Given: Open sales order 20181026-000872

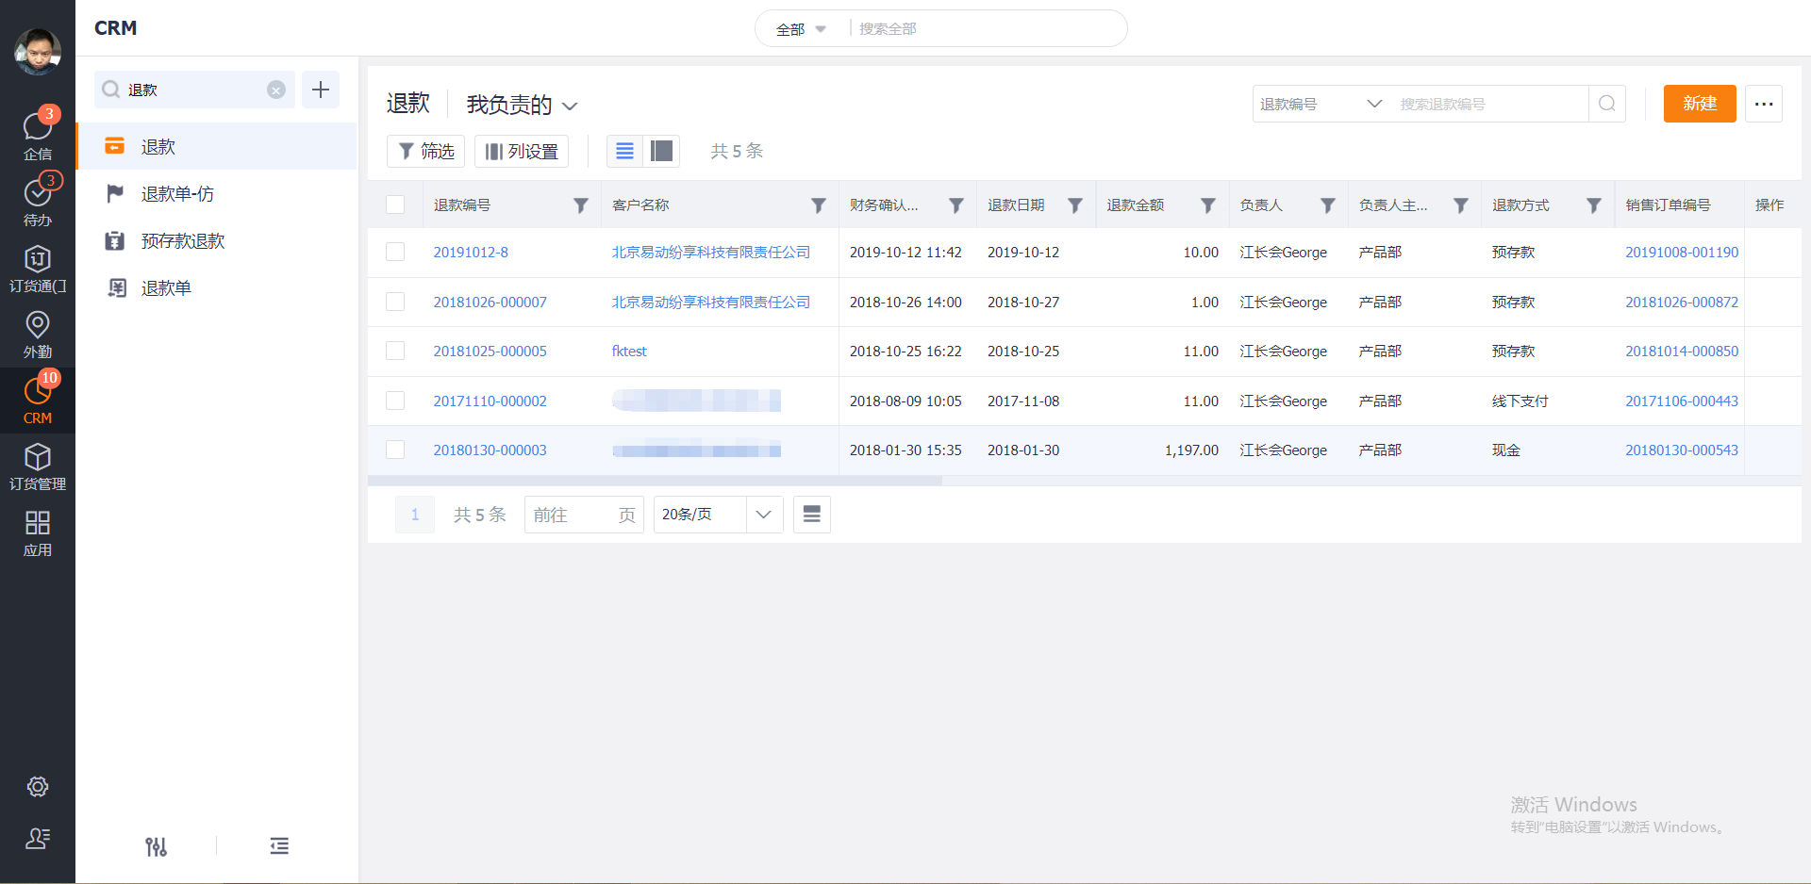Looking at the screenshot, I should tap(1682, 303).
